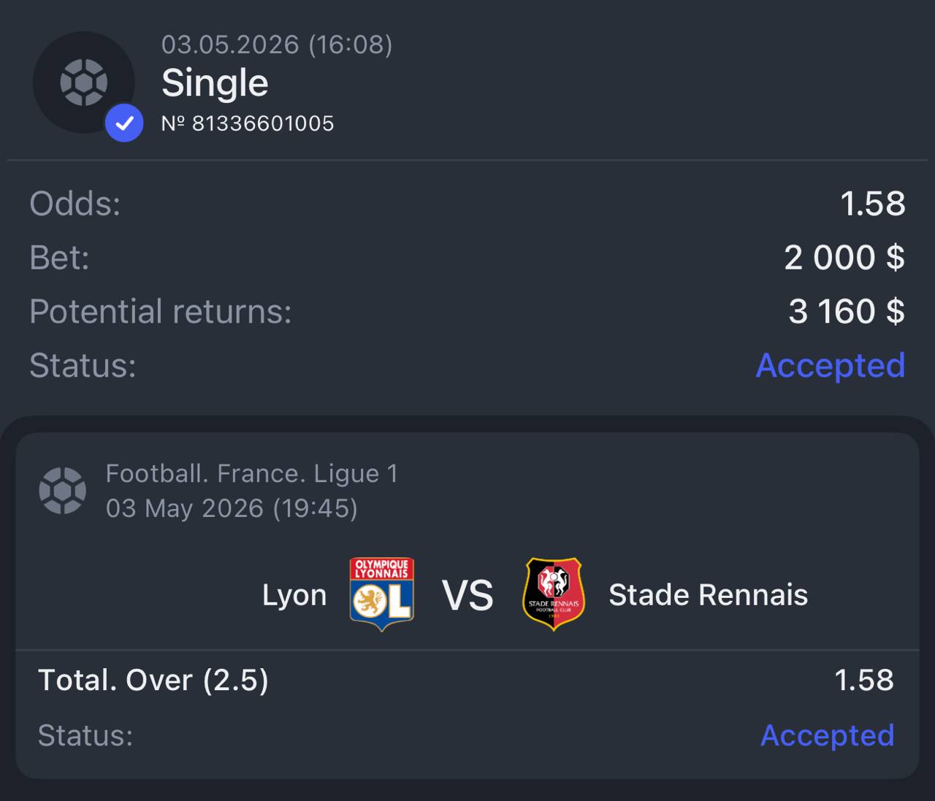Select the Stade Rennais team name

click(x=709, y=595)
